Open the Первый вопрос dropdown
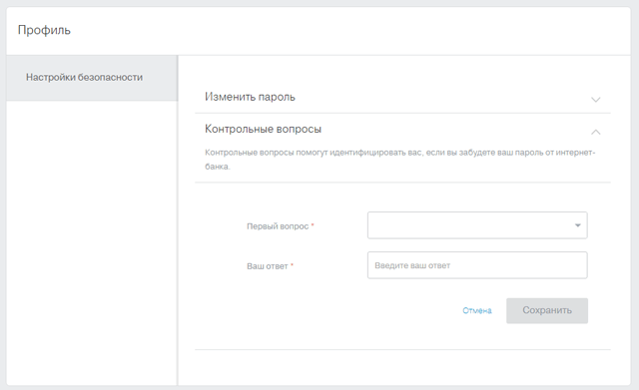Screen dimensions: 639x390 (x=477, y=225)
